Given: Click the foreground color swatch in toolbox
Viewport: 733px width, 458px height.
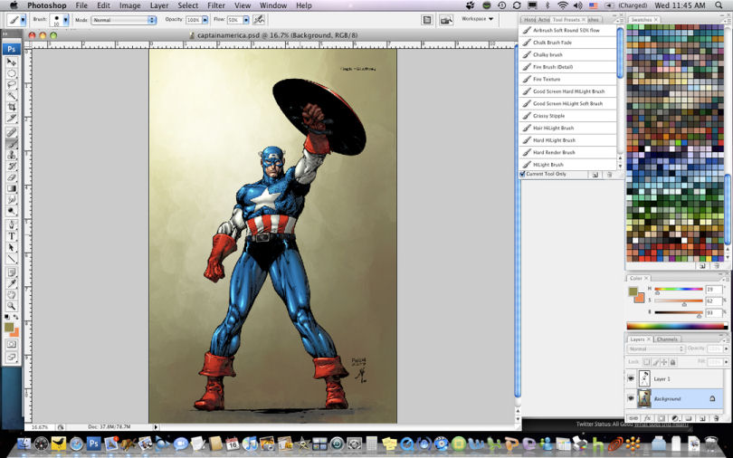Looking at the screenshot, I should [9, 328].
